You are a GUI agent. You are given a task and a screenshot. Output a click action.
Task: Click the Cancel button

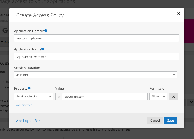[155, 121]
